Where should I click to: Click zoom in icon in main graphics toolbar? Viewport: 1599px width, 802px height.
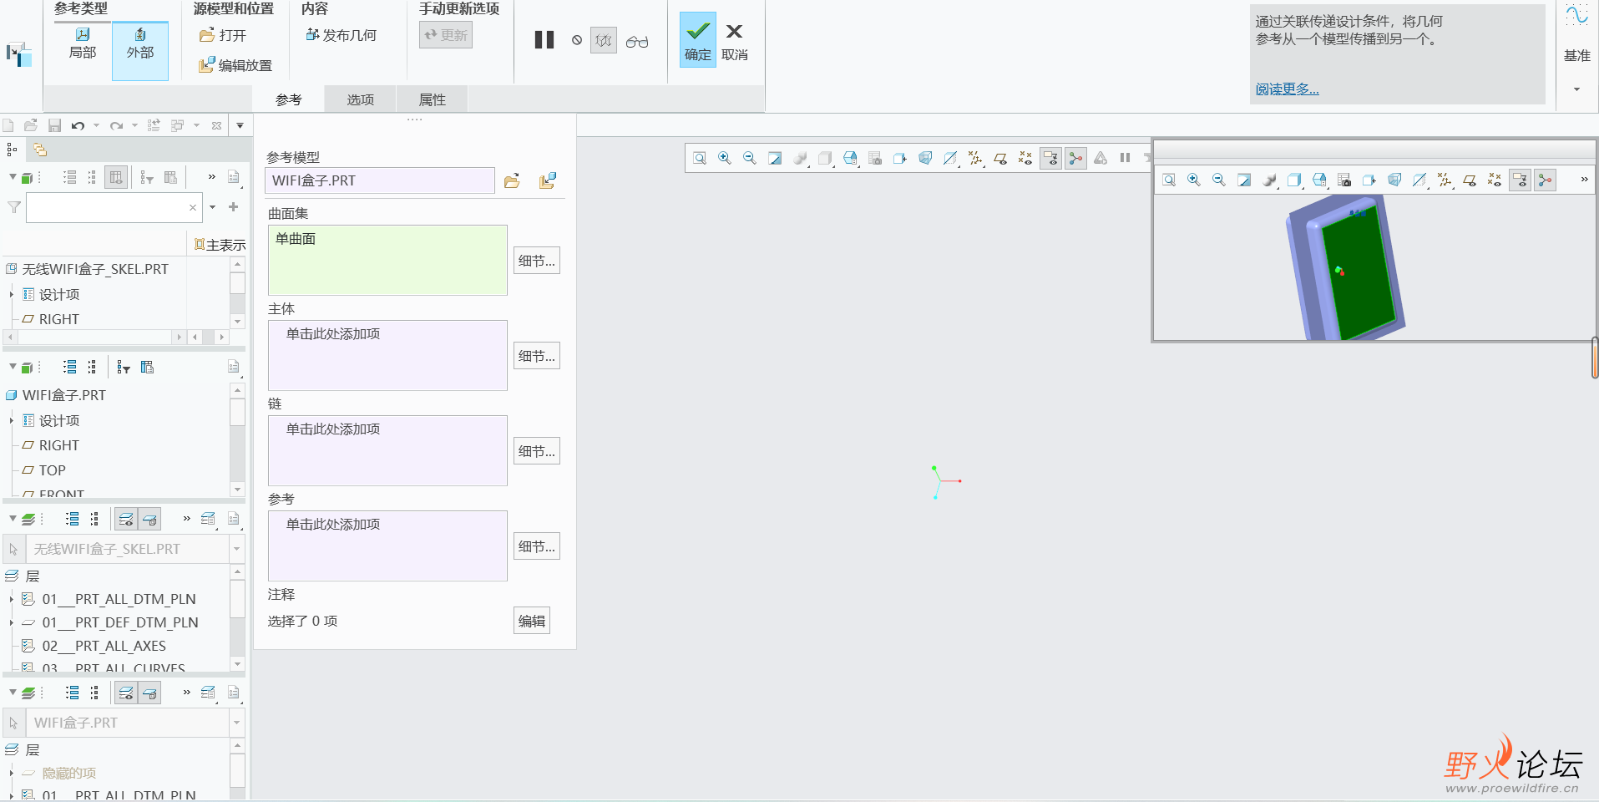pyautogui.click(x=725, y=158)
